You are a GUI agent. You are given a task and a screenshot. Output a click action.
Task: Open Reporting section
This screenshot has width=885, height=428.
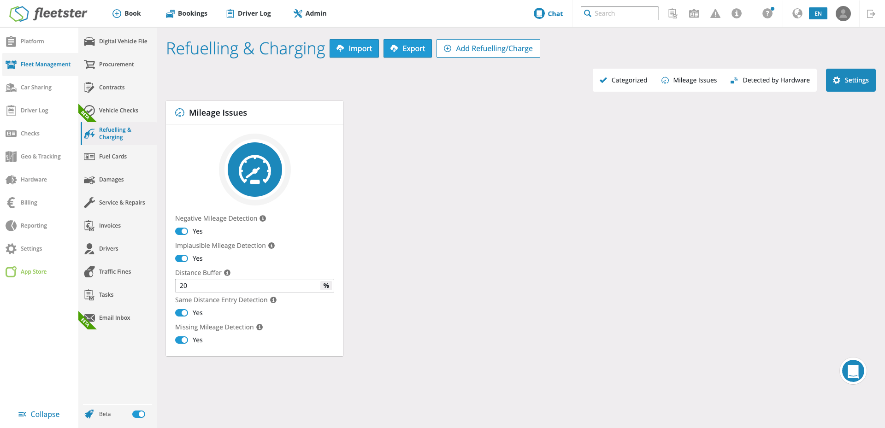coord(39,226)
